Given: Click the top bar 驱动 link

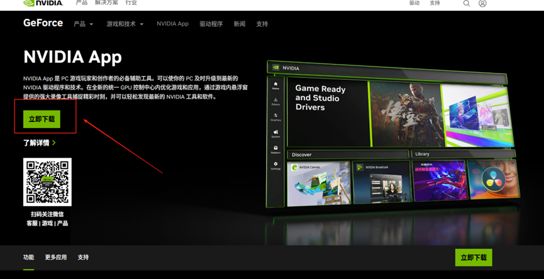Looking at the screenshot, I should [x=414, y=3].
